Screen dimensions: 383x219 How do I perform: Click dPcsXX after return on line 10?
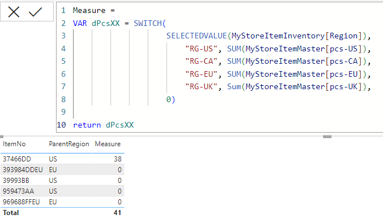tap(120, 125)
